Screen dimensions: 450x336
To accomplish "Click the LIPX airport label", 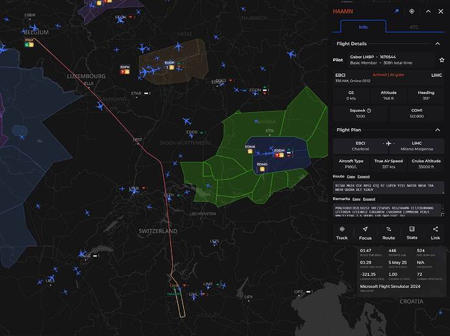I will coord(248,297).
